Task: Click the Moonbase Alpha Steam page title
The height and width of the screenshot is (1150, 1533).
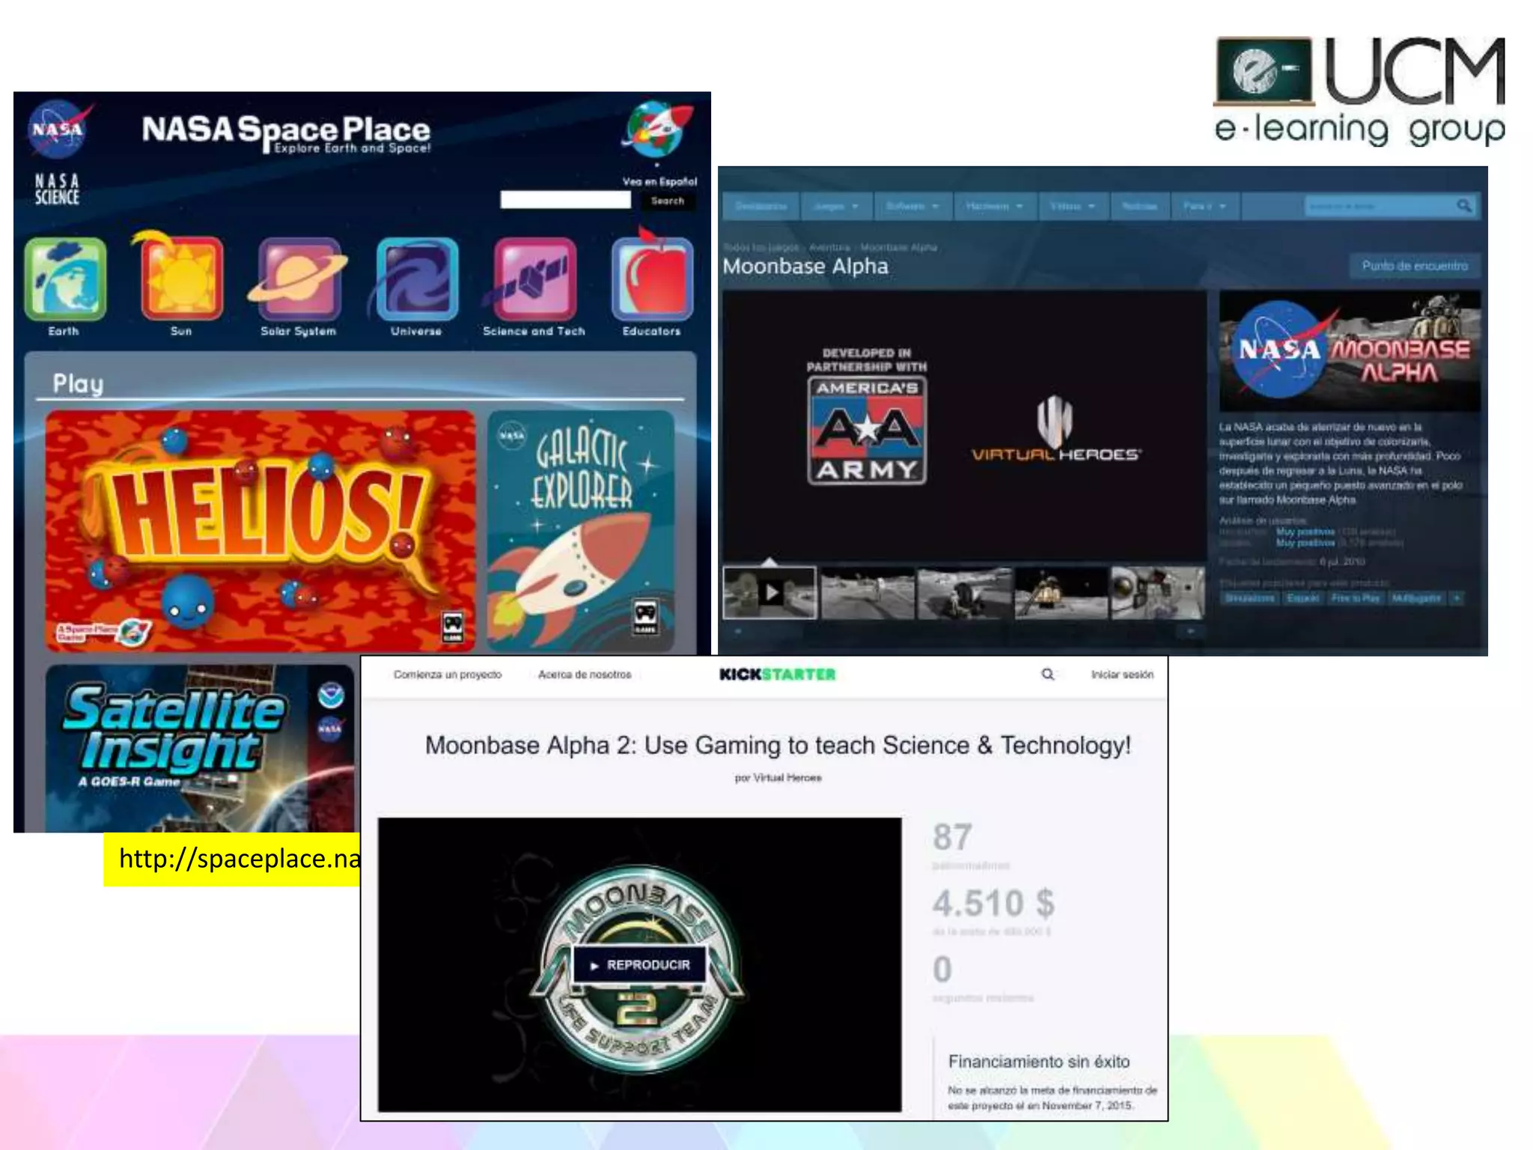Action: tap(805, 267)
